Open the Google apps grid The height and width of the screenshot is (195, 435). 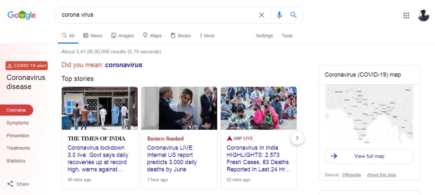(406, 15)
